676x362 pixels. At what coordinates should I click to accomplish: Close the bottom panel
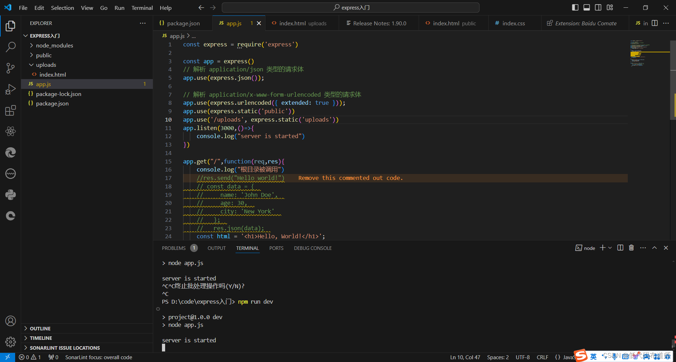pos(666,248)
